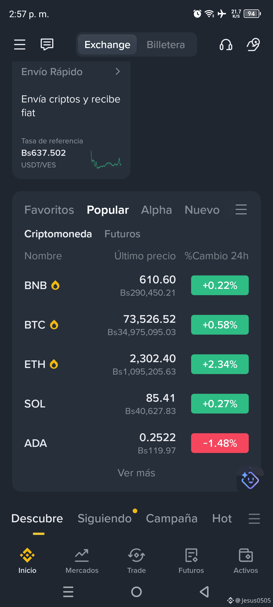Screen dimensions: 273x607
Task: Switch to the Billetera mode toggle
Action: (x=166, y=45)
